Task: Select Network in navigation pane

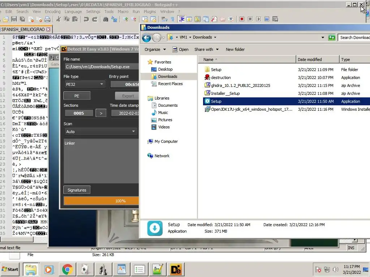Action: [162, 156]
